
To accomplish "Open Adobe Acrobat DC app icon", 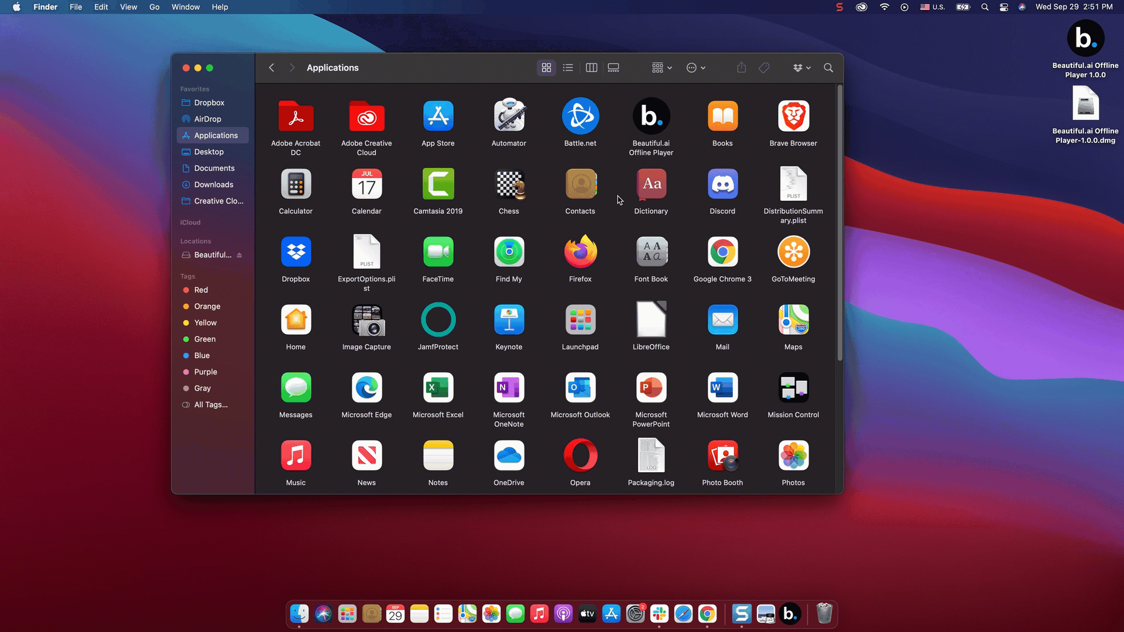I will point(296,116).
